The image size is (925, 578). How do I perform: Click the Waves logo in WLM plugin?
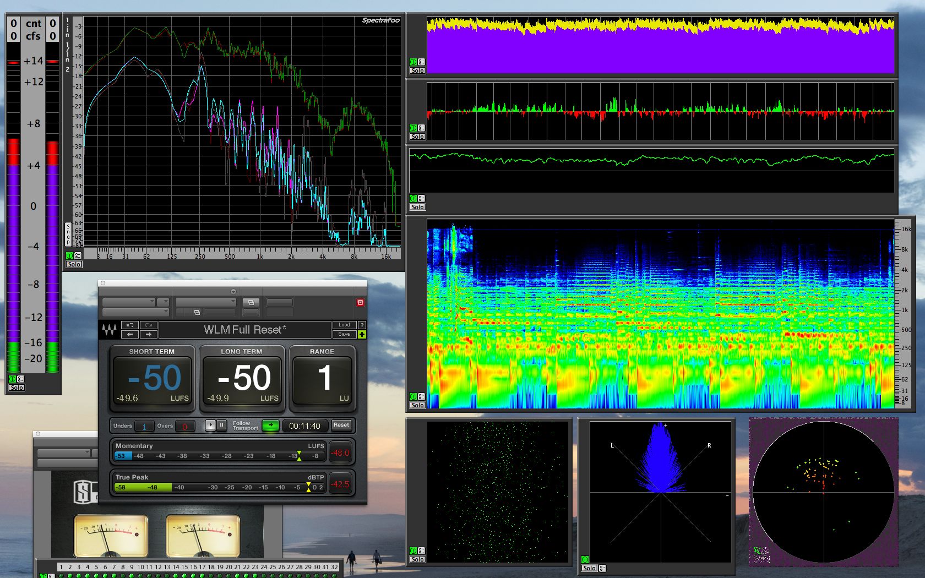pyautogui.click(x=109, y=330)
